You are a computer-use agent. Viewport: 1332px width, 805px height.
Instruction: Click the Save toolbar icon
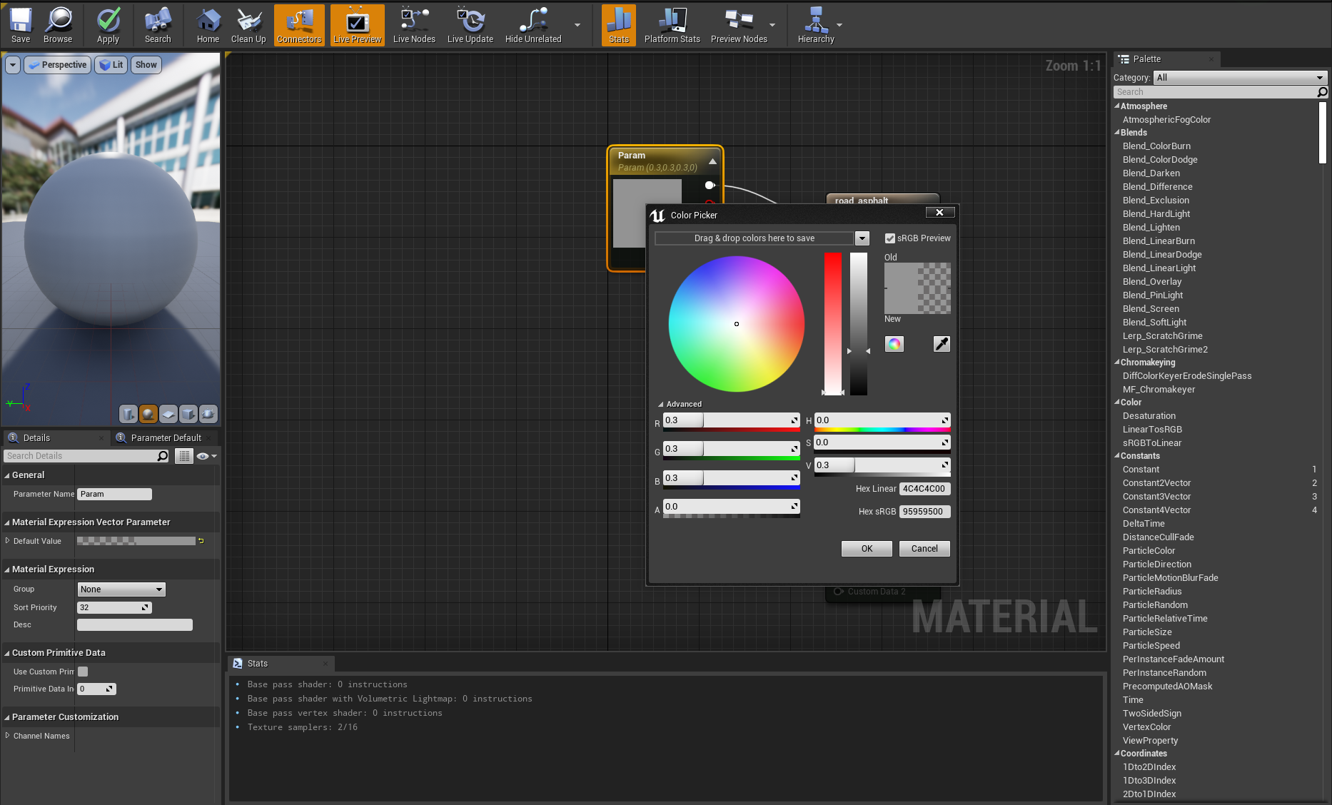coord(21,25)
